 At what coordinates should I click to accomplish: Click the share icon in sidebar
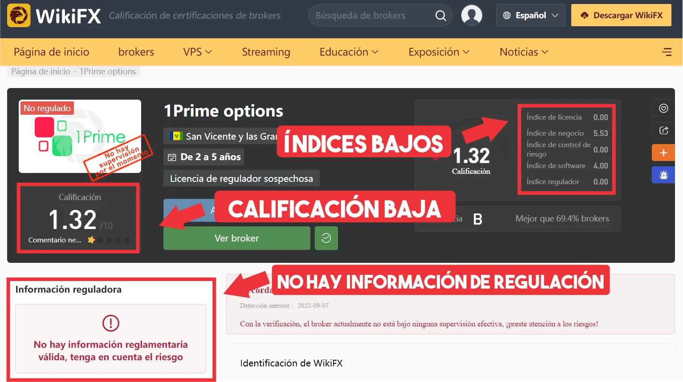(663, 131)
